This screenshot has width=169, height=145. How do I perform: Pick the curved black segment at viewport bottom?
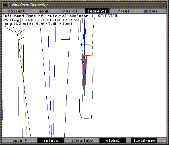tap(84, 116)
